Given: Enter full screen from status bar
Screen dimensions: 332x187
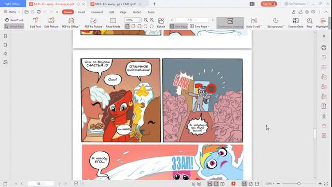Looking at the screenshot, I should 326,183.
